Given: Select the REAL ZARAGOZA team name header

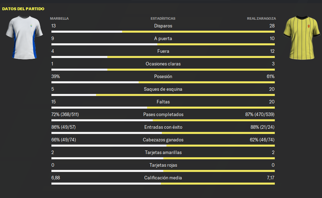Looking at the screenshot, I should [261, 19].
